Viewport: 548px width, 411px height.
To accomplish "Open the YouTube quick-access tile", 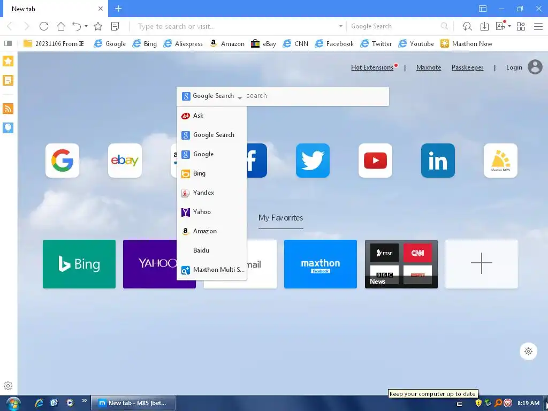I will 375,161.
